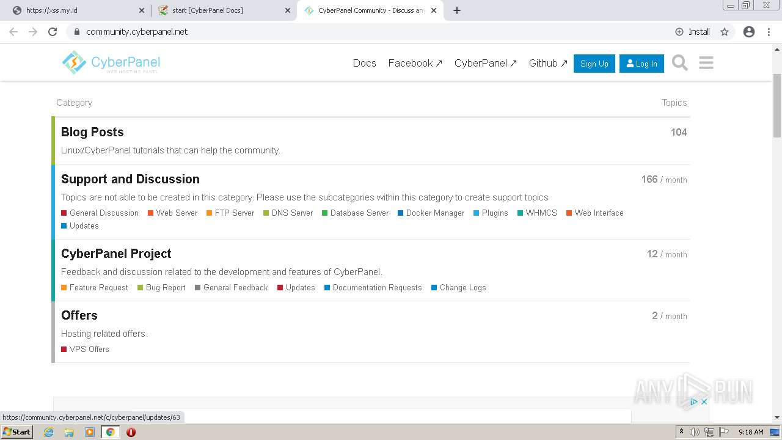This screenshot has width=782, height=440.
Task: Click the Install app icon in address bar
Action: tap(693, 32)
